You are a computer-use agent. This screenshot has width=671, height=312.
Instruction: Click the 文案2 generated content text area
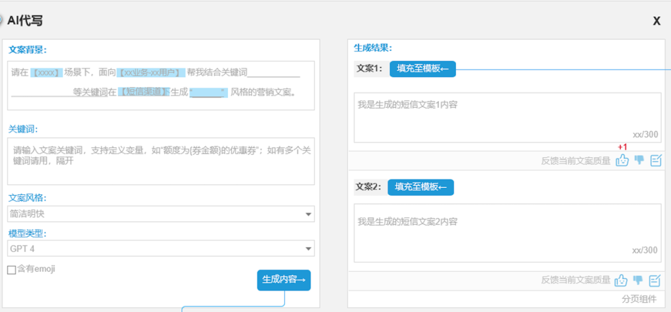coord(508,233)
